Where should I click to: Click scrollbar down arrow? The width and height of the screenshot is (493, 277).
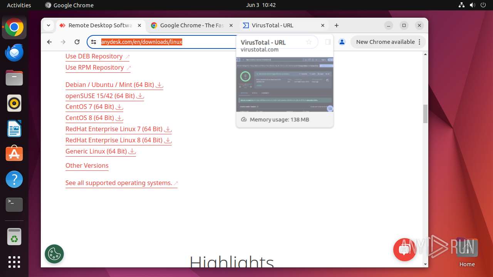426,264
